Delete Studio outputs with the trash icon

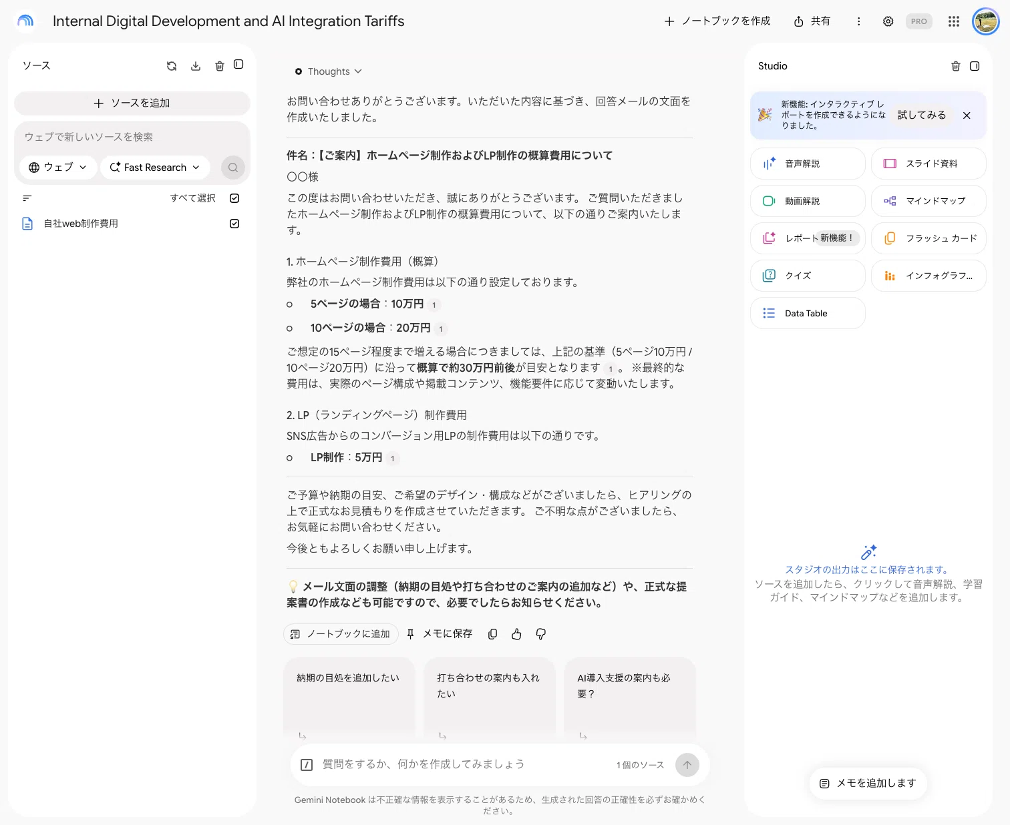tap(956, 66)
